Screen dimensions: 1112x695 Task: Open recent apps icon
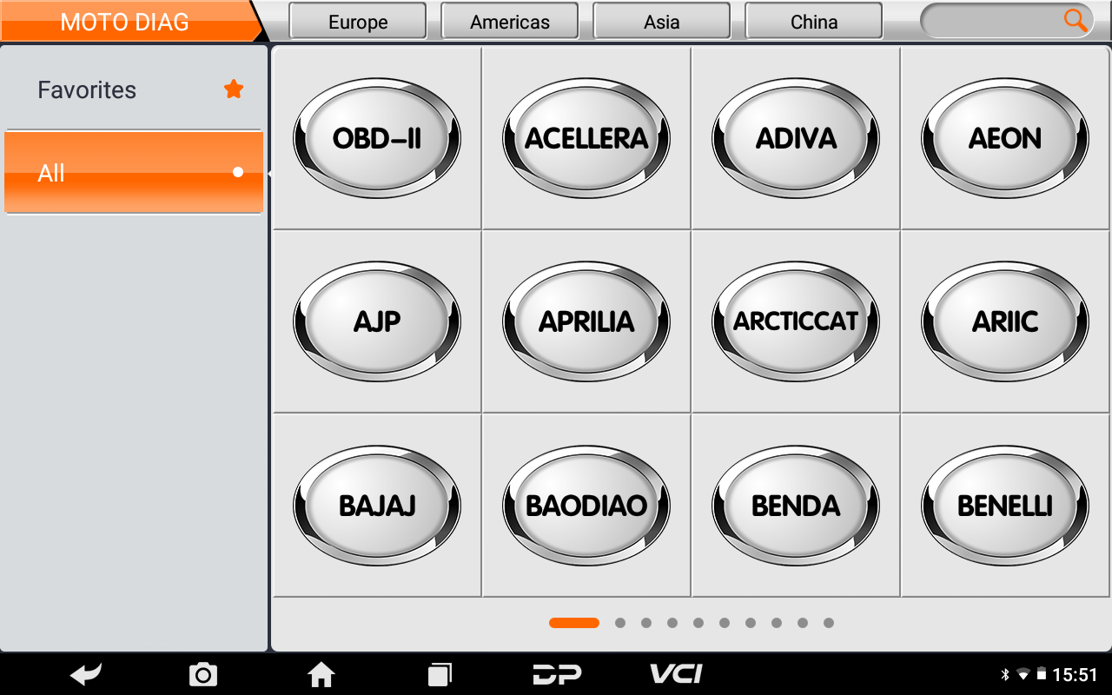[x=440, y=674]
